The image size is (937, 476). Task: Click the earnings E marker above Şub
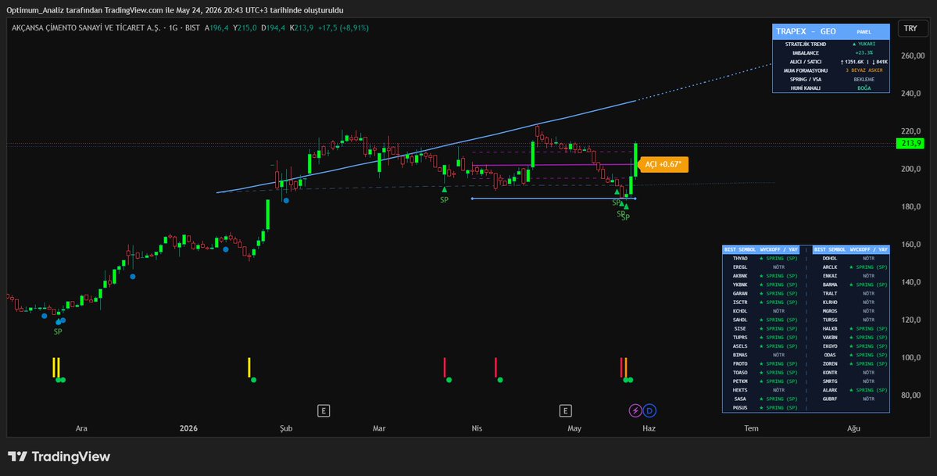324,411
